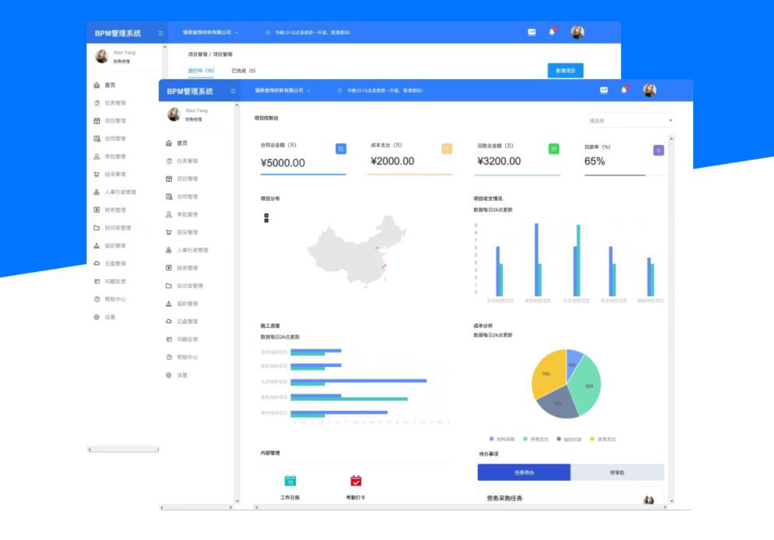Select the 已完成 (5) tab in the back window
The width and height of the screenshot is (774, 540).
coord(243,71)
